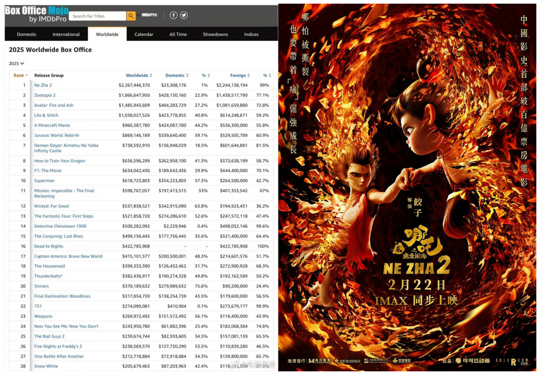The image size is (540, 375).
Task: Switch to the Domestic tab
Action: 27,34
